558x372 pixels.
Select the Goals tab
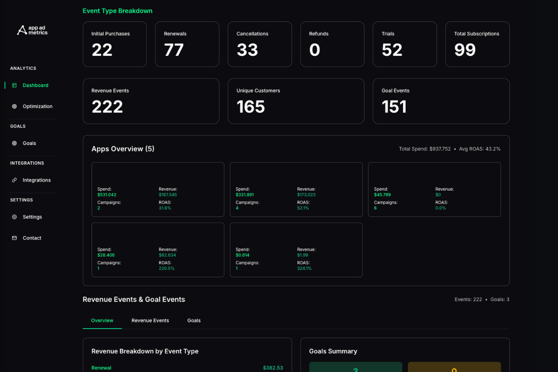tap(194, 320)
